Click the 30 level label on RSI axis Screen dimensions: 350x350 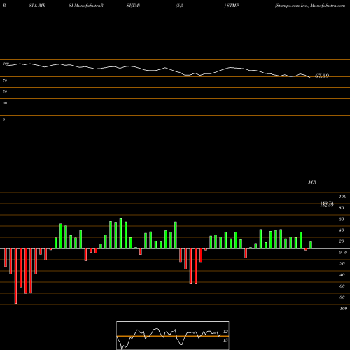tap(5, 103)
